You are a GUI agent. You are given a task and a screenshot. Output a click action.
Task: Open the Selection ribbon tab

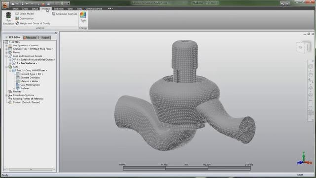click(59, 9)
